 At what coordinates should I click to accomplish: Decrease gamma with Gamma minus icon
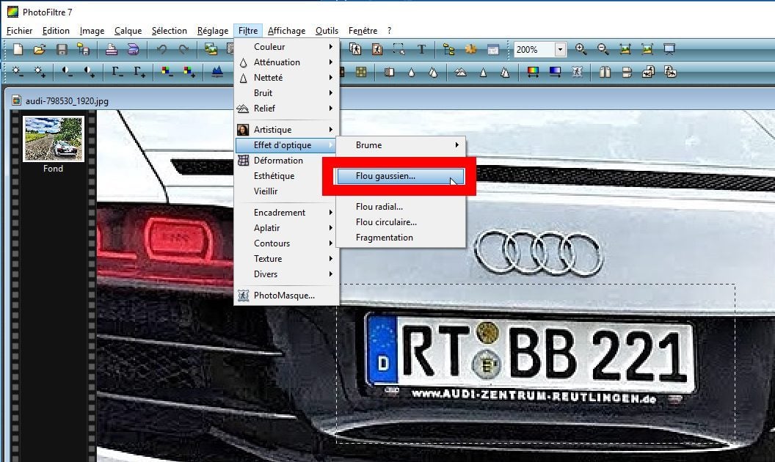tap(117, 72)
